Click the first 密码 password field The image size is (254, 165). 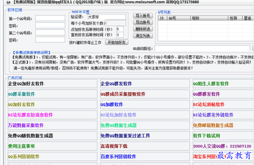(50, 25)
